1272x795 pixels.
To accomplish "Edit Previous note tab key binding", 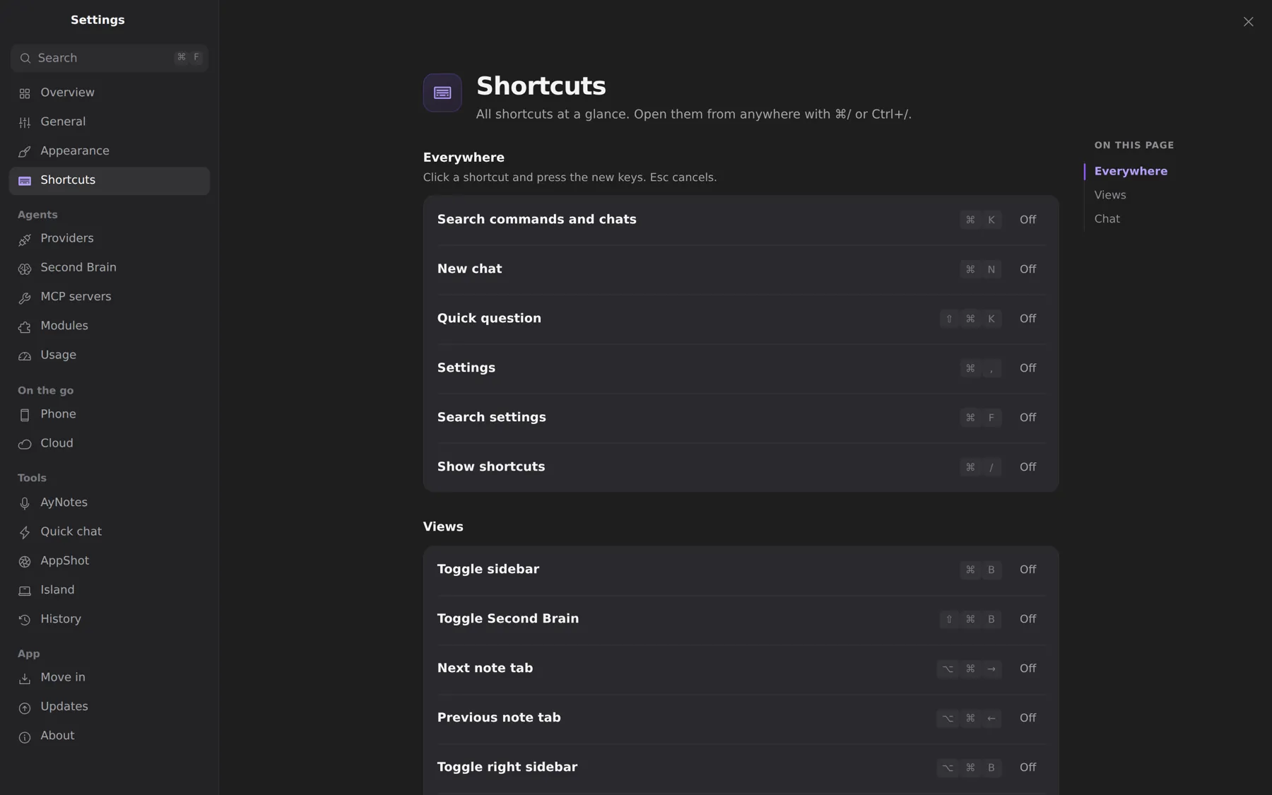I will pyautogui.click(x=969, y=718).
